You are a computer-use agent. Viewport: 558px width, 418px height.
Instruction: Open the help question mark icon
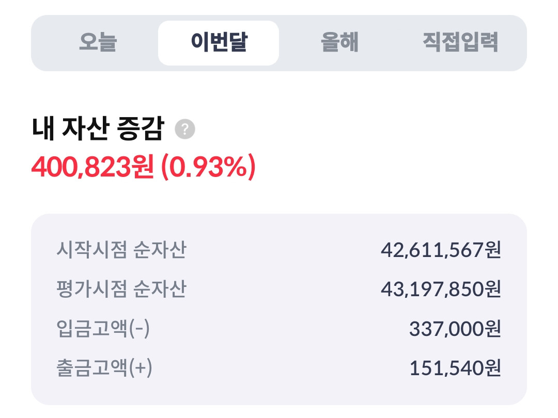pos(184,129)
